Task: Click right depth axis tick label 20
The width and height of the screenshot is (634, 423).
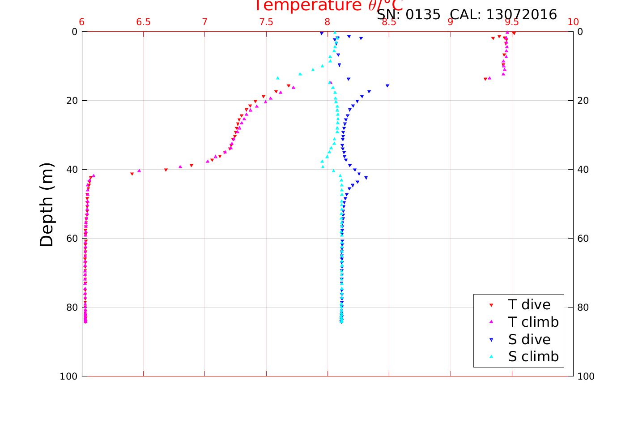Action: 583,101
